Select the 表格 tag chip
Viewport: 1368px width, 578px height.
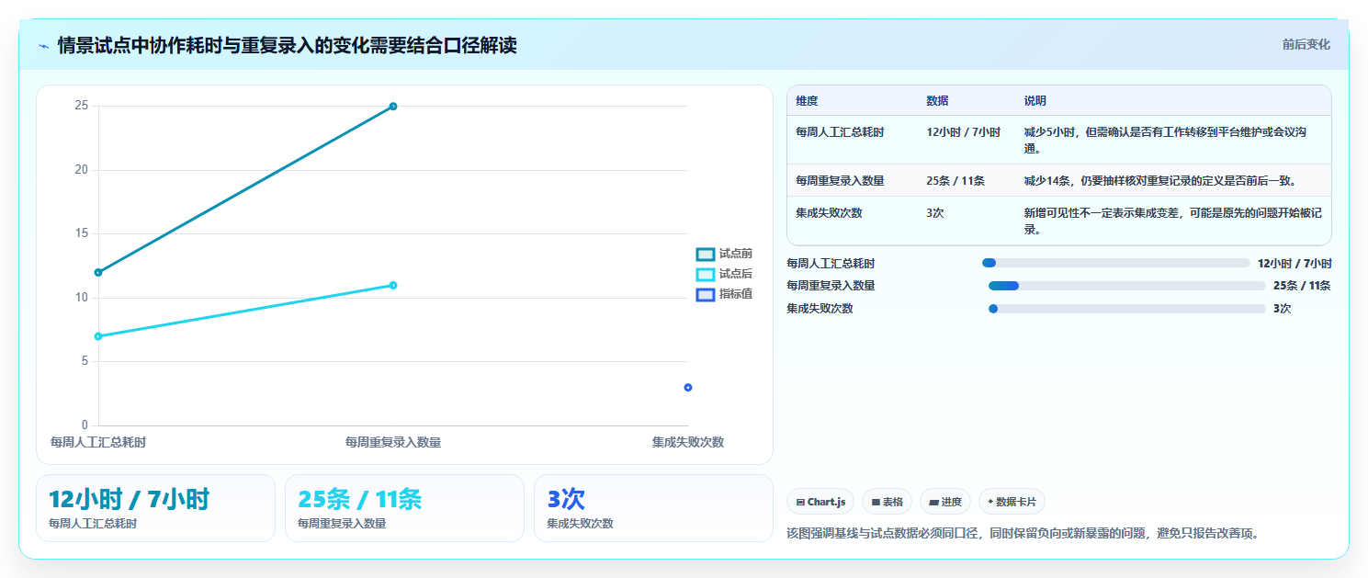[x=887, y=502]
